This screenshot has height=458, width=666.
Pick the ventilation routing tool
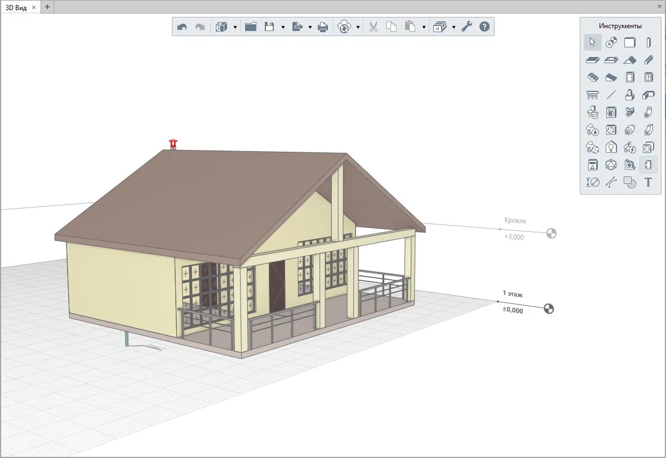coord(593,148)
